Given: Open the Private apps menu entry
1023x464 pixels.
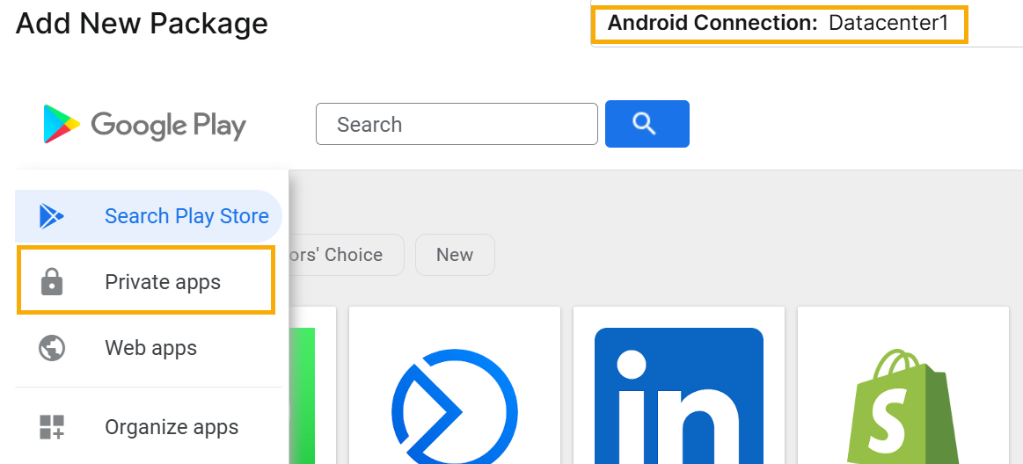Looking at the screenshot, I should point(163,283).
